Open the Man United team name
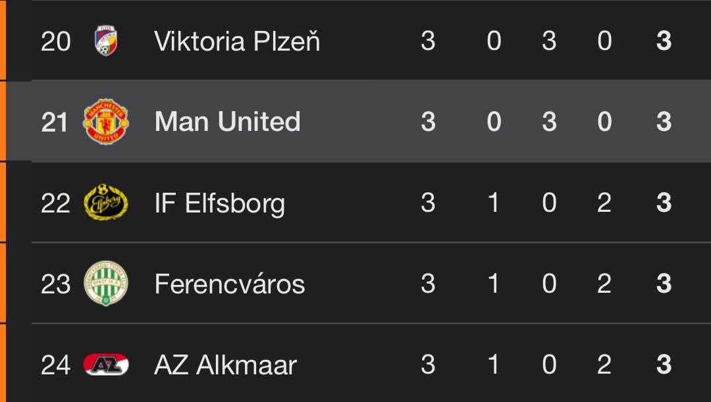Viewport: 711px width, 402px height. pos(228,122)
